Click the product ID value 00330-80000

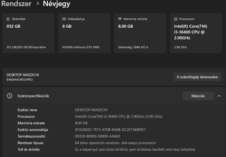[97, 136]
